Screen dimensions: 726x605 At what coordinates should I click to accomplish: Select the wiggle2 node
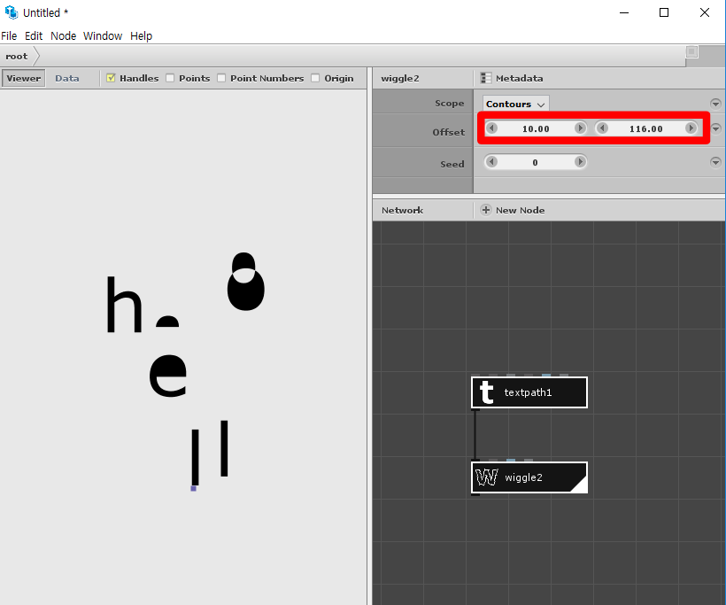coord(529,477)
